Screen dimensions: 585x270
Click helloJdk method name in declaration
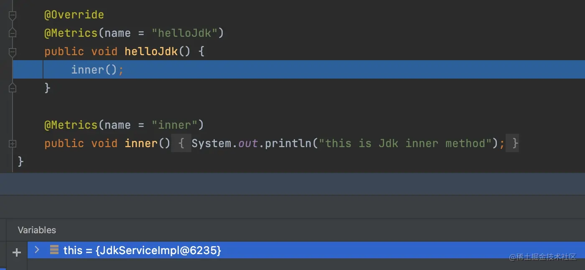(151, 51)
